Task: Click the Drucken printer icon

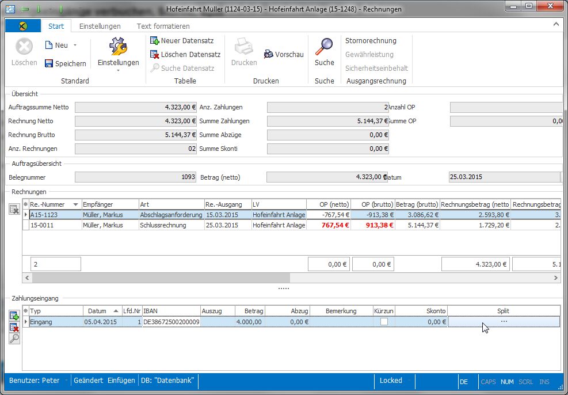Action: (244, 47)
